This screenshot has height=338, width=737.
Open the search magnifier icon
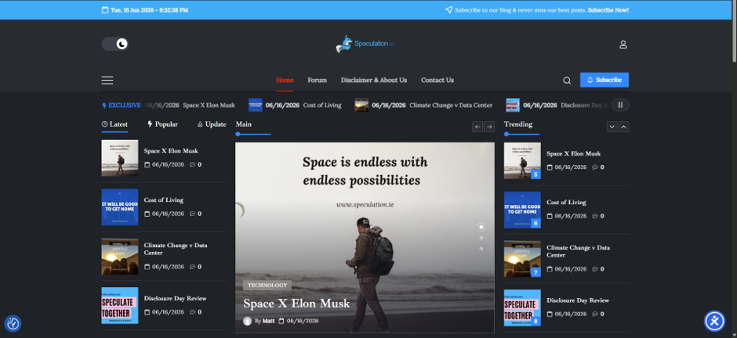coord(567,80)
